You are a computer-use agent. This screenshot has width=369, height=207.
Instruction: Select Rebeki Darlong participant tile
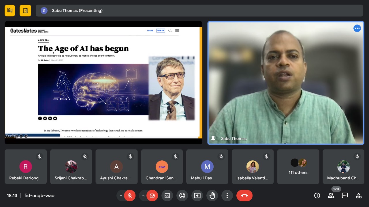click(25, 167)
